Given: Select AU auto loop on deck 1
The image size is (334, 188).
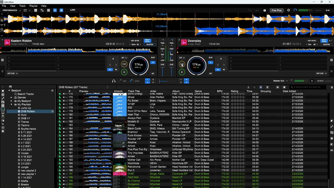Looking at the screenshot, I should tap(110, 70).
